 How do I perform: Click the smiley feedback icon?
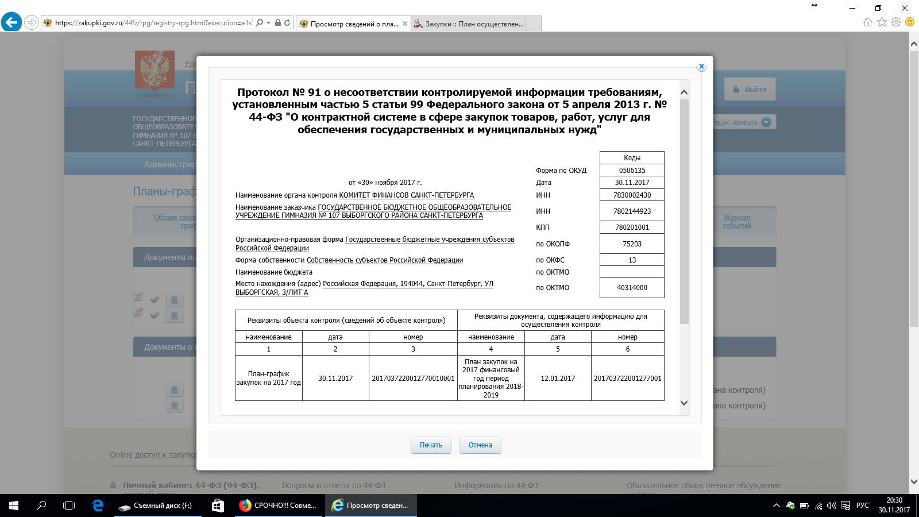(x=910, y=22)
